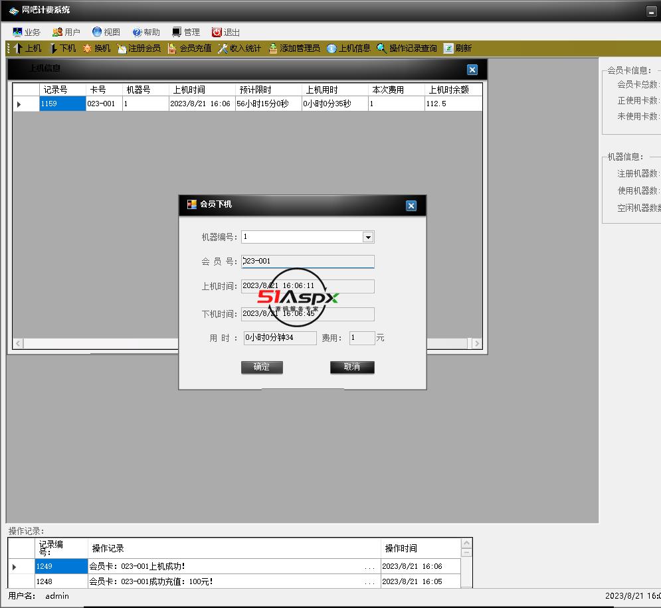Click the 会员号 input field
661x608 pixels.
click(308, 262)
